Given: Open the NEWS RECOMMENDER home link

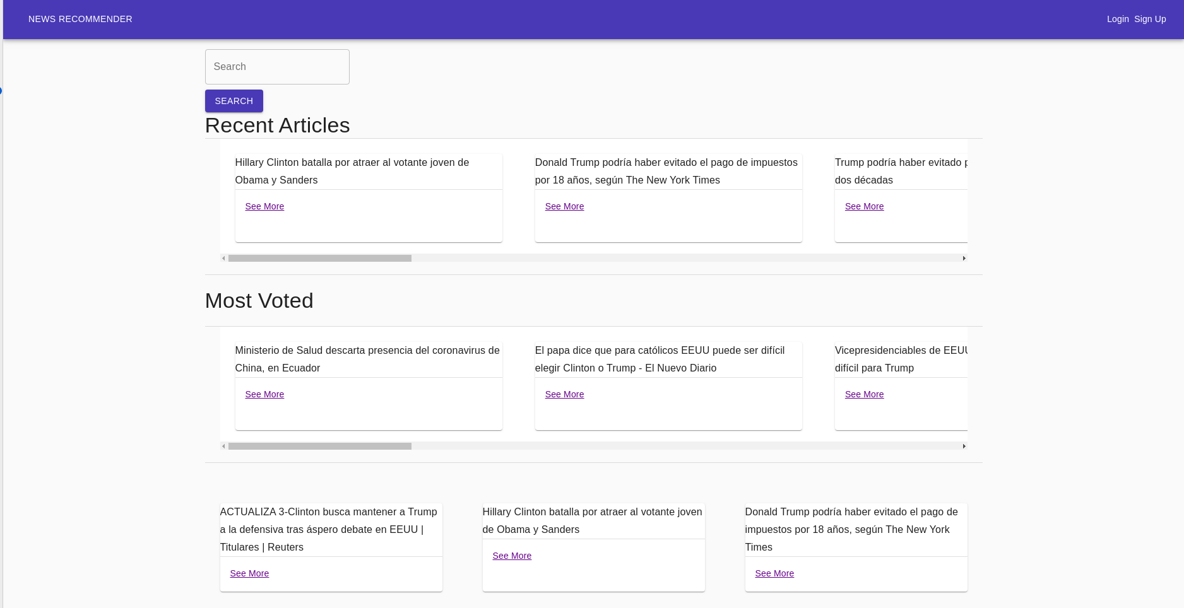Looking at the screenshot, I should click(80, 19).
